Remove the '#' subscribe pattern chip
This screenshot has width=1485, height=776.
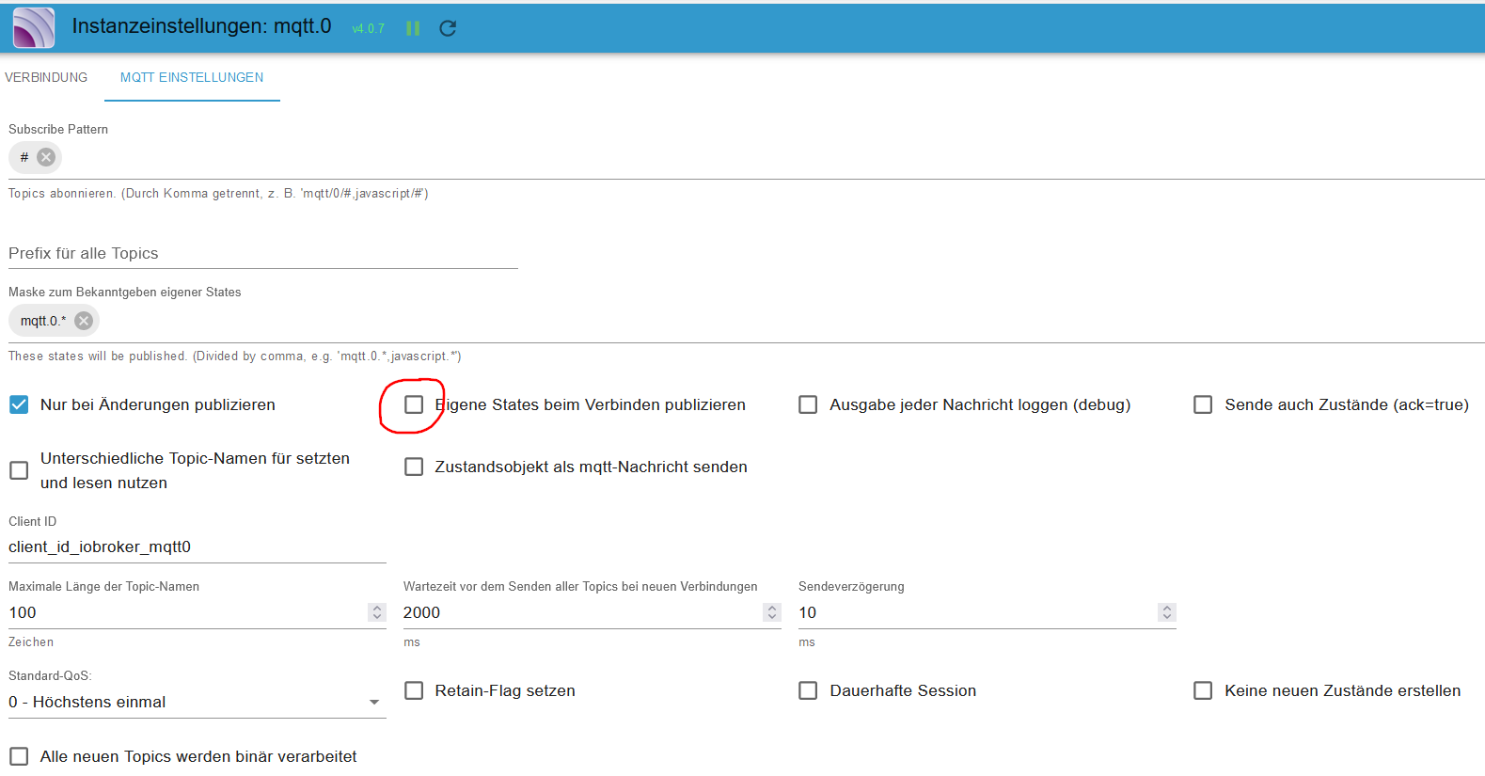point(45,157)
